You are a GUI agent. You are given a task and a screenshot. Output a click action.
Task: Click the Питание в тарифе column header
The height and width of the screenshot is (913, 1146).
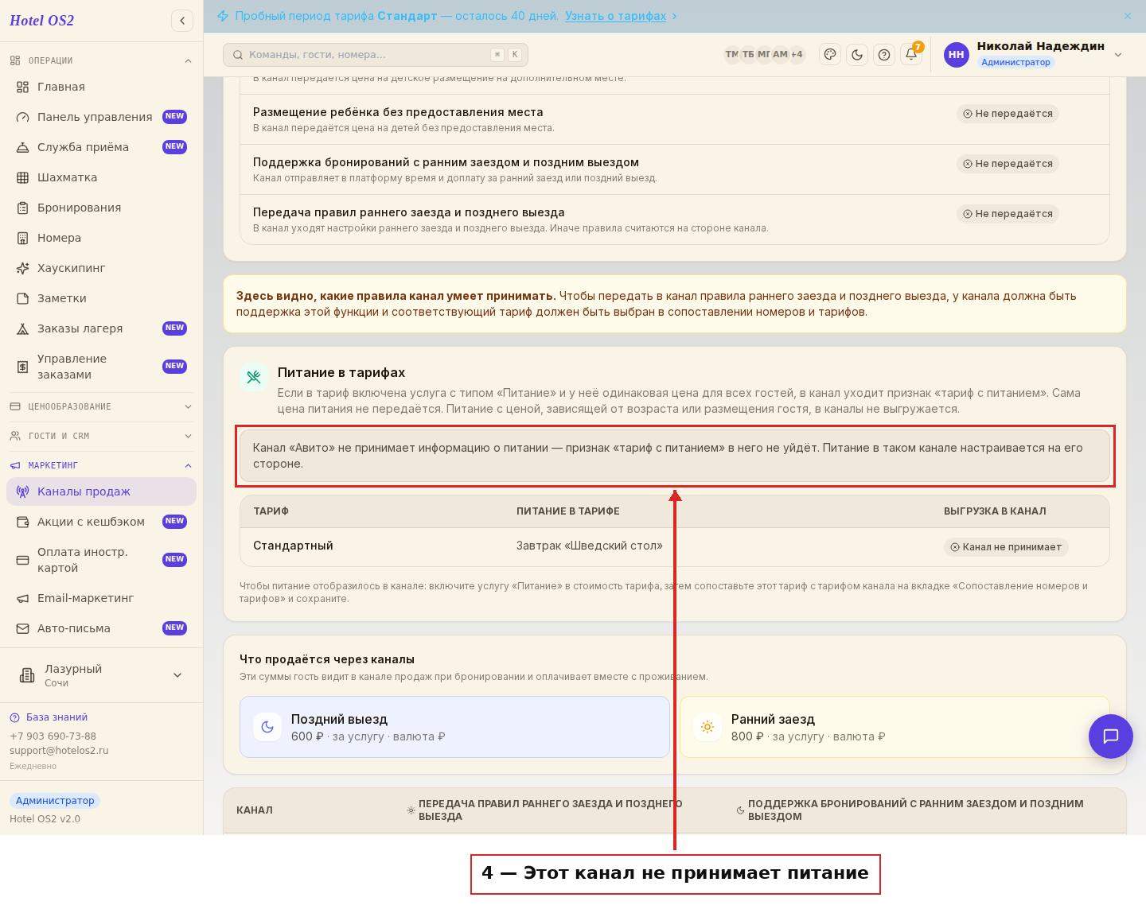click(567, 511)
